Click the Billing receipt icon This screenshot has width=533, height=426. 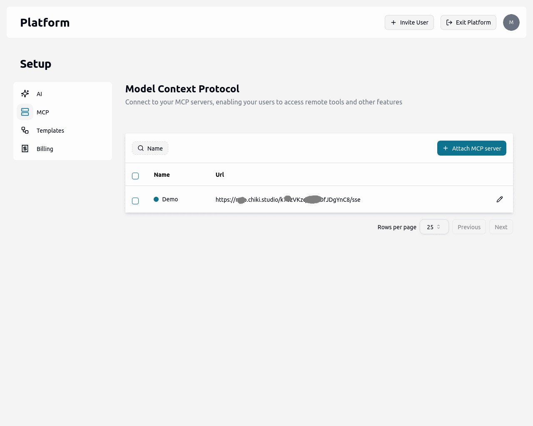pyautogui.click(x=25, y=149)
